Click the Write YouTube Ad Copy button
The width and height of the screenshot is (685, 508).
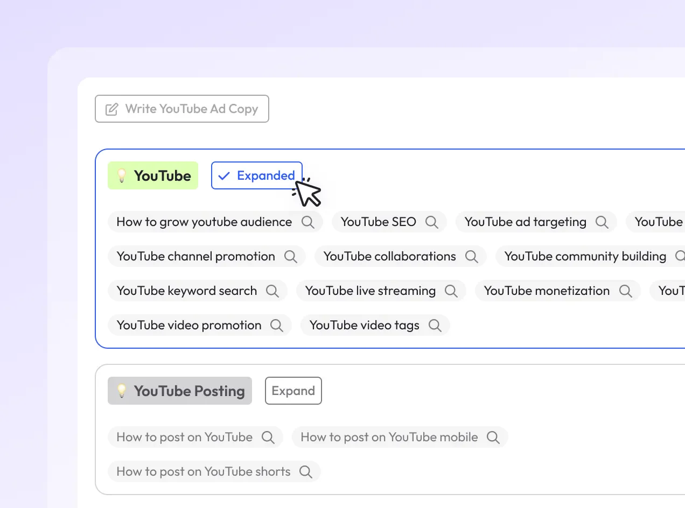(x=181, y=109)
